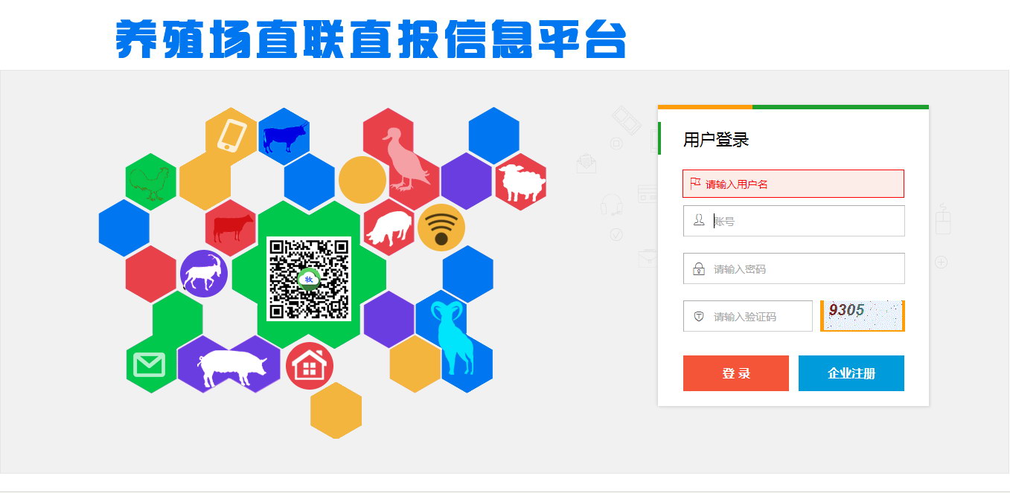Open 企业注册 enterprise registration
The image size is (1010, 493).
[x=851, y=373]
